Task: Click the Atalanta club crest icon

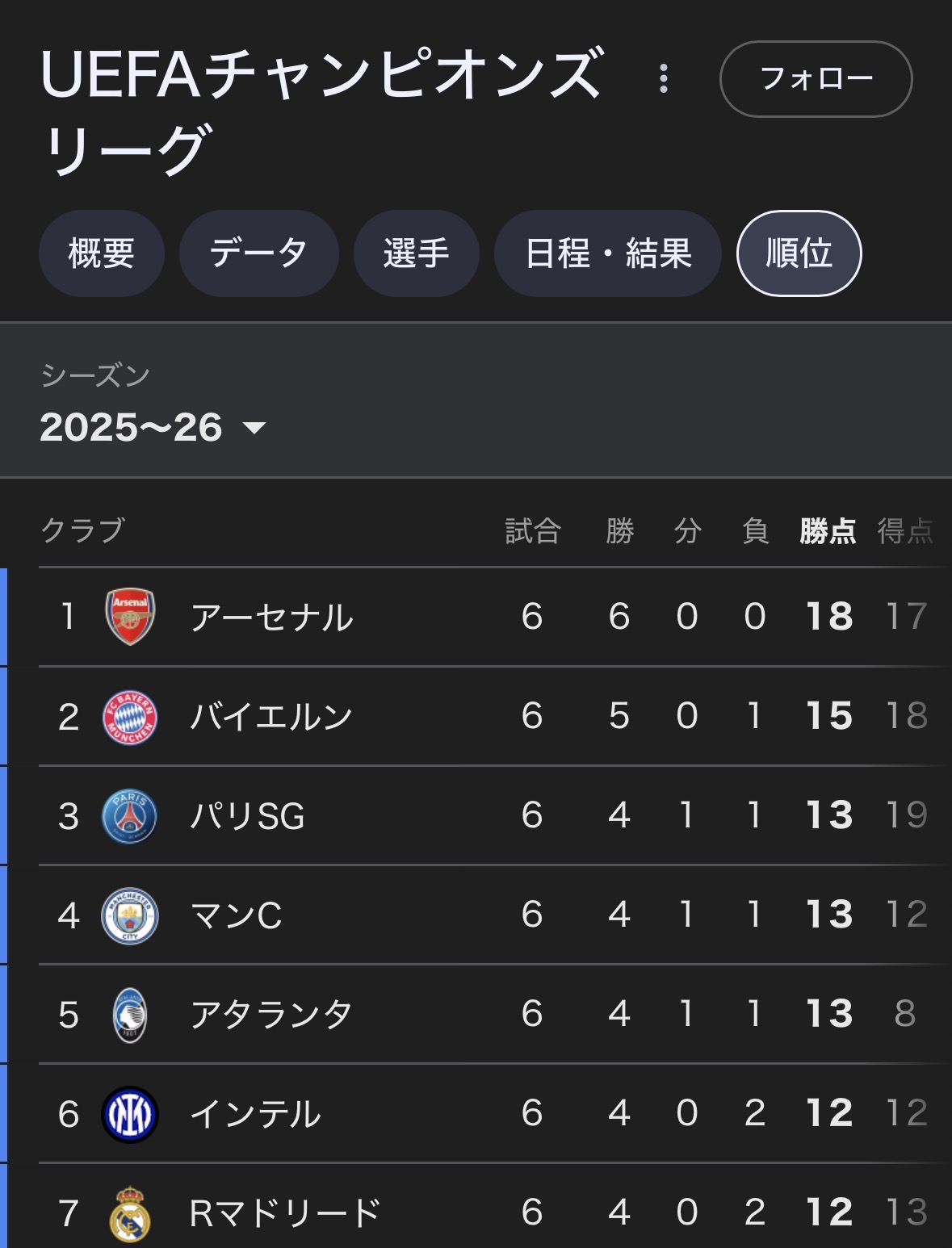Action: click(x=130, y=1015)
